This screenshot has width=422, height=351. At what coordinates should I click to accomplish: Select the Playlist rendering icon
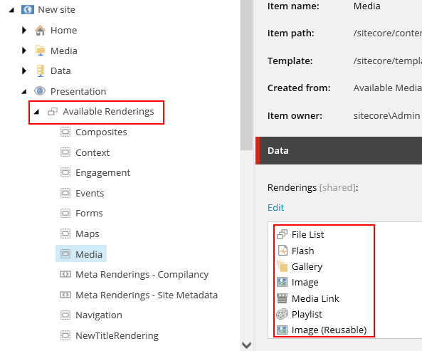[x=282, y=314]
